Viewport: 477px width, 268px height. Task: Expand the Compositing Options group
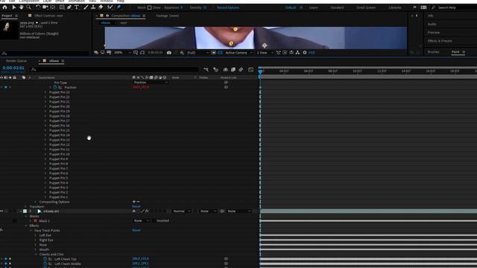coord(36,202)
